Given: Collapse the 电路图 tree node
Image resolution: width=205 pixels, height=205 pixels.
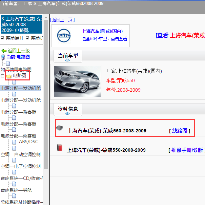Looking at the screenshot, I should (x=2, y=76).
